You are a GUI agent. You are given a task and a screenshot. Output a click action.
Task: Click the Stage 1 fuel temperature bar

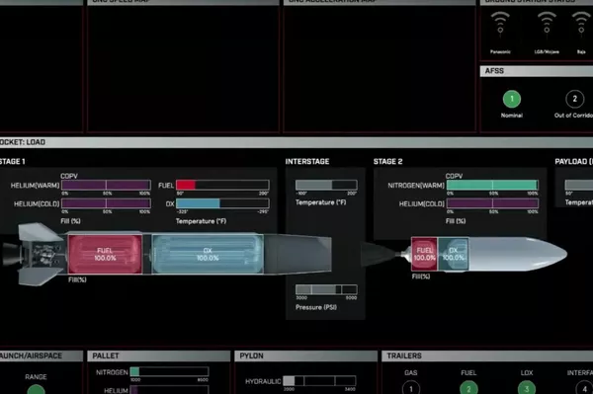click(222, 185)
